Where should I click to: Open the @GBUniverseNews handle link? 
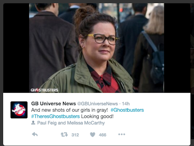[98, 104]
